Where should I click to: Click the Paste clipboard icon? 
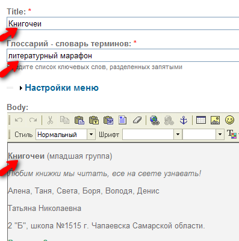pos(79,120)
